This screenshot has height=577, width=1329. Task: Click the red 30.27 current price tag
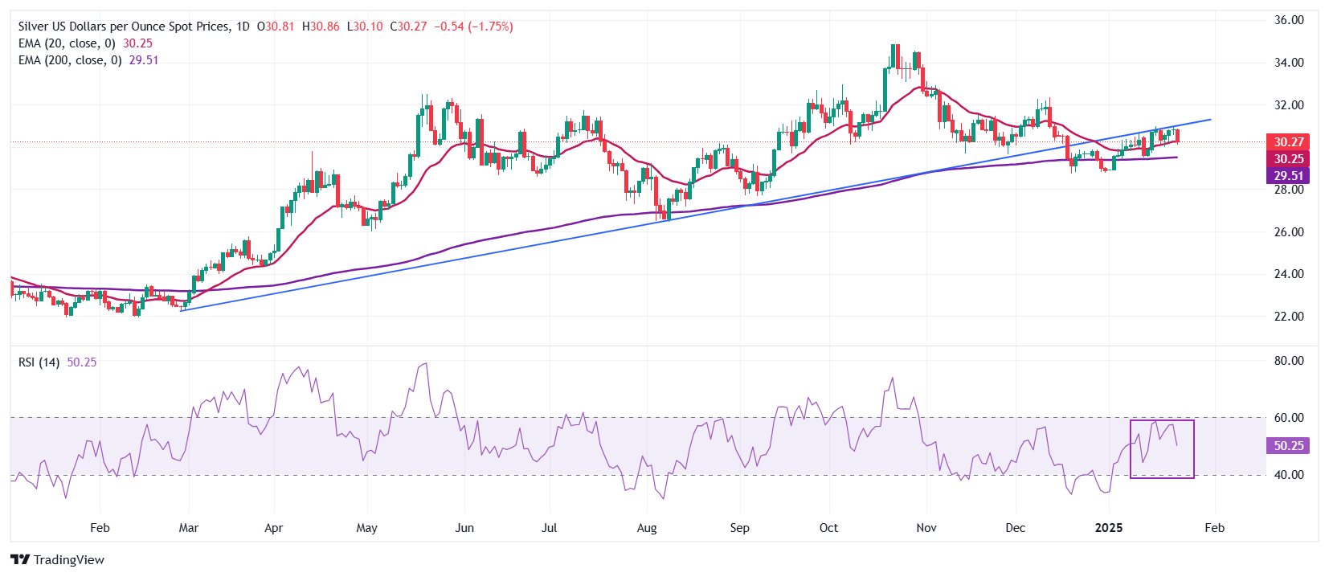(x=1288, y=142)
